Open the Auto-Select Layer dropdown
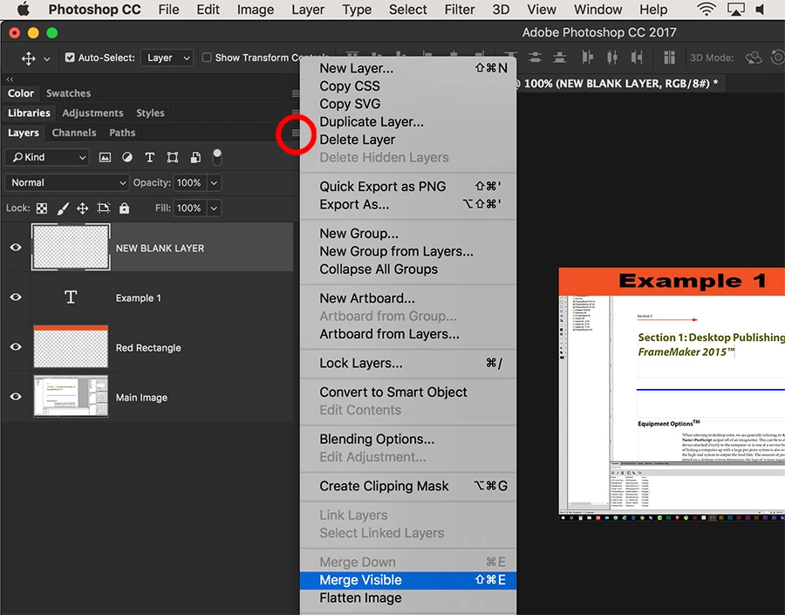This screenshot has width=785, height=615. 167,58
